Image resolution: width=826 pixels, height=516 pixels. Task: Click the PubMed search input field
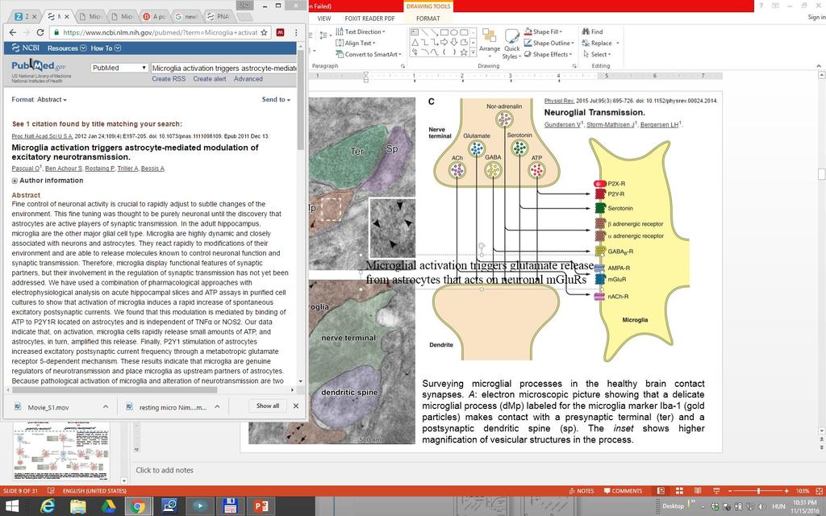point(223,68)
